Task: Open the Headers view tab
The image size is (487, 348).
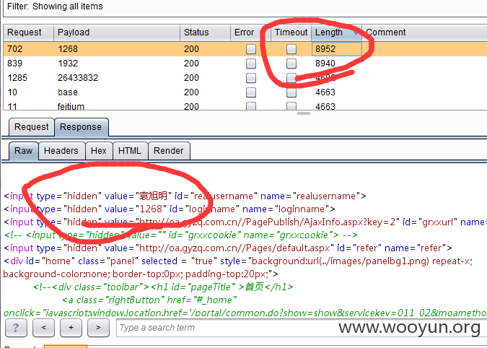Action: [x=61, y=151]
